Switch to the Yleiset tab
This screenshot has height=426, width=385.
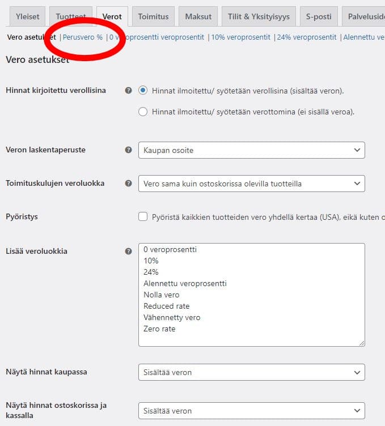(27, 16)
